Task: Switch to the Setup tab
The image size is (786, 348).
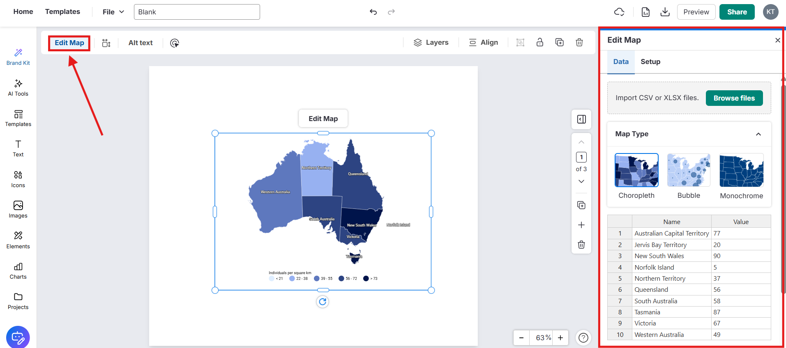Action: point(650,62)
